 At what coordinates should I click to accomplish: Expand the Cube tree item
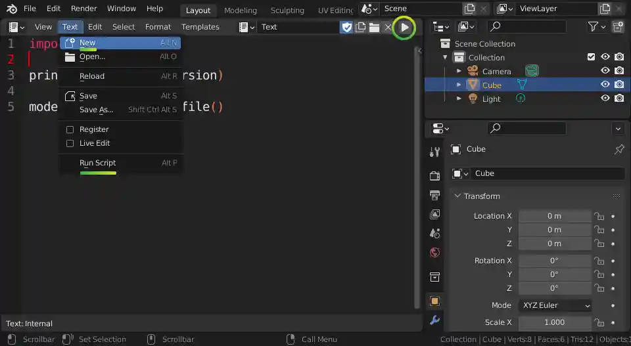tap(459, 85)
